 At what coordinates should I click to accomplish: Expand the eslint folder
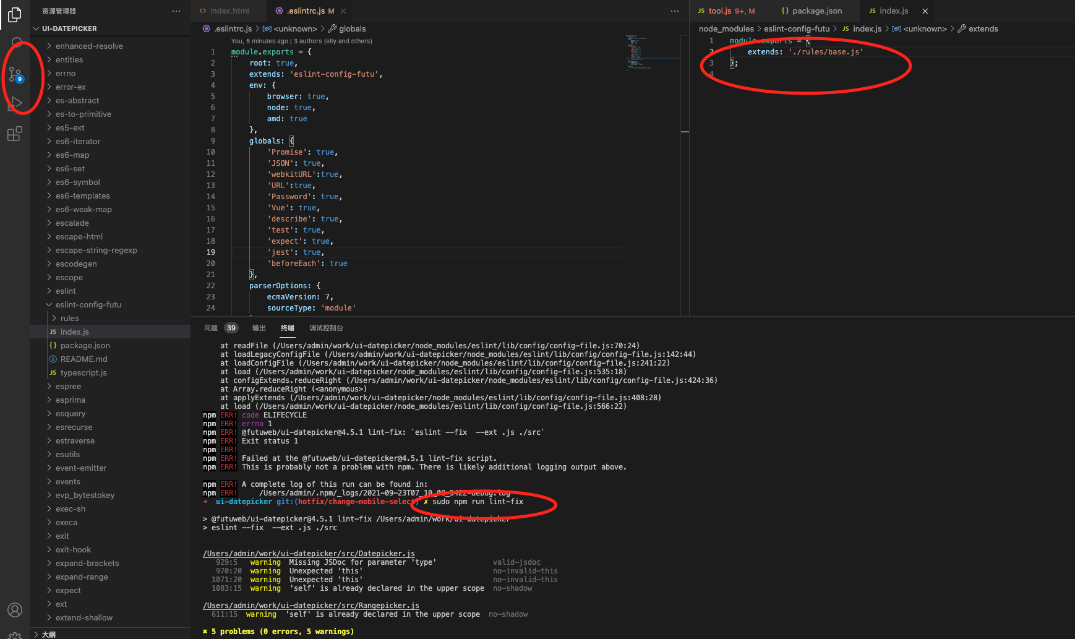[x=110, y=291]
